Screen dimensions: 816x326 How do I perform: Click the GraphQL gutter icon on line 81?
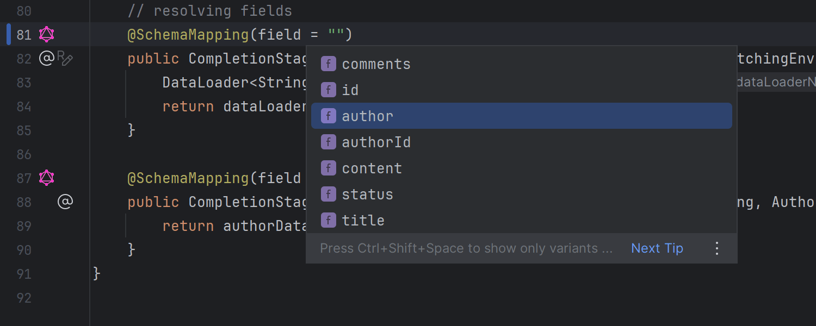coord(47,34)
